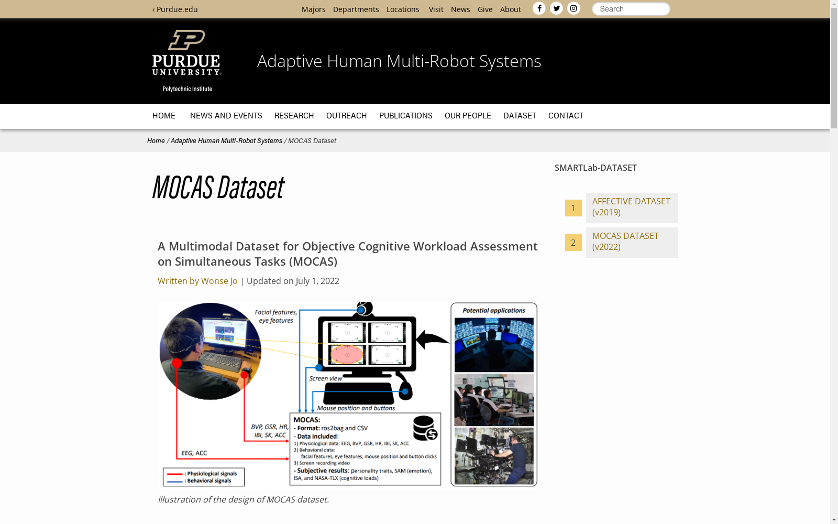
Task: Click the Adaptive Human Multi-Robot Systems breadcrumb
Action: 226,141
